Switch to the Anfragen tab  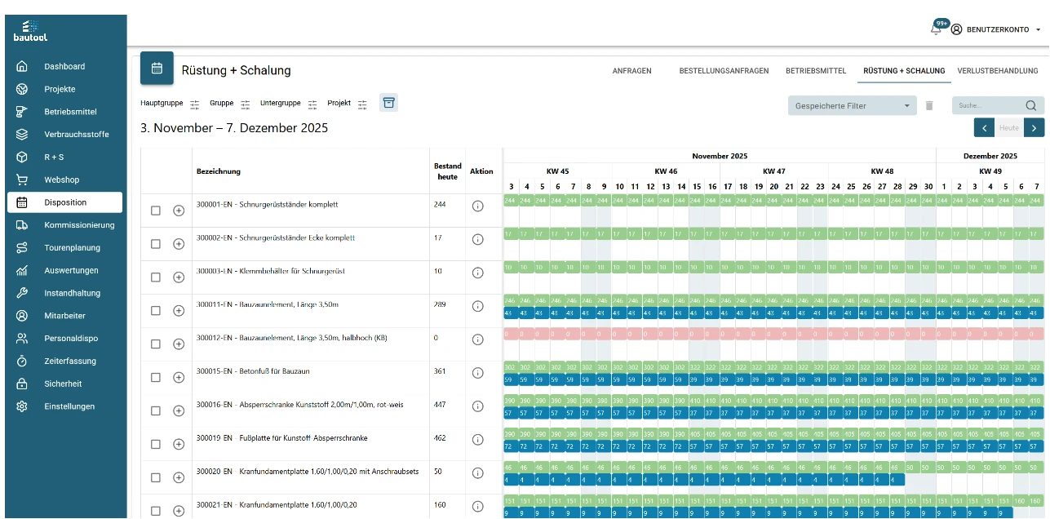tap(632, 71)
